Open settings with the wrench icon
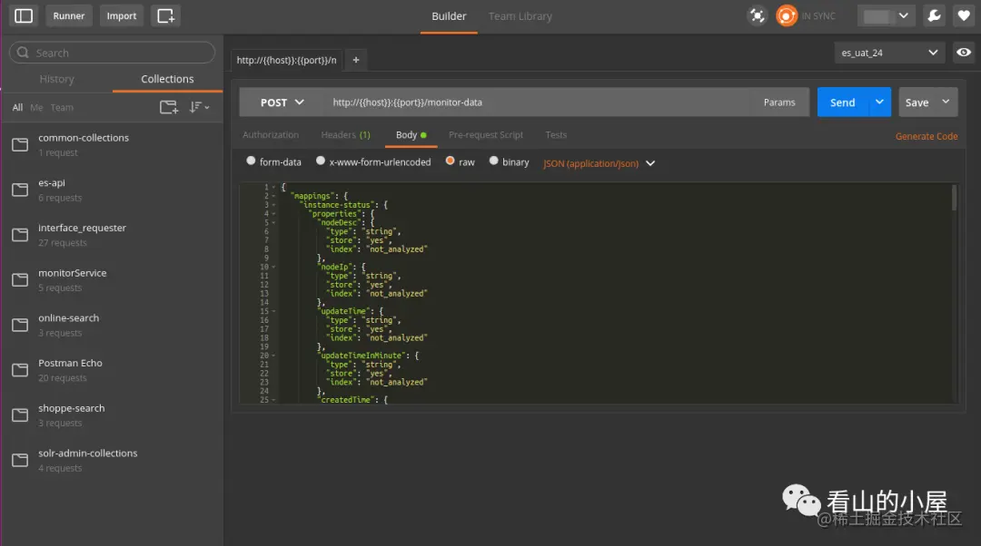 tap(934, 15)
